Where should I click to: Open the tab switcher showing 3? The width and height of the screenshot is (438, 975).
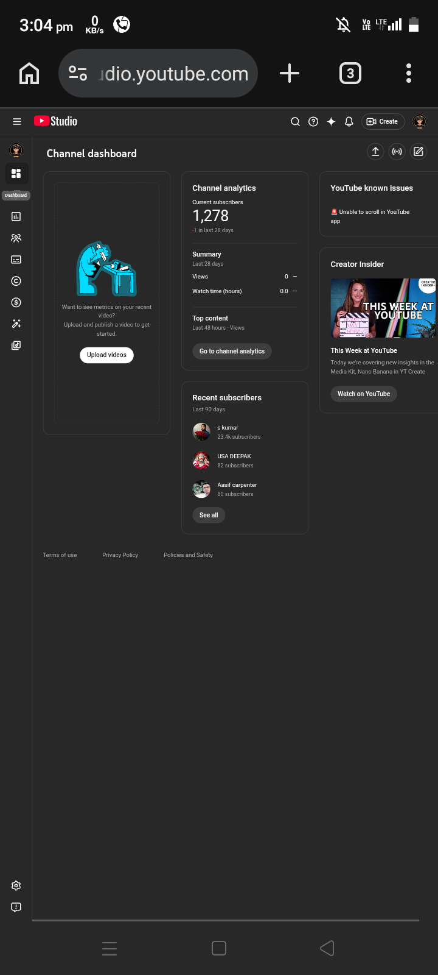point(350,73)
